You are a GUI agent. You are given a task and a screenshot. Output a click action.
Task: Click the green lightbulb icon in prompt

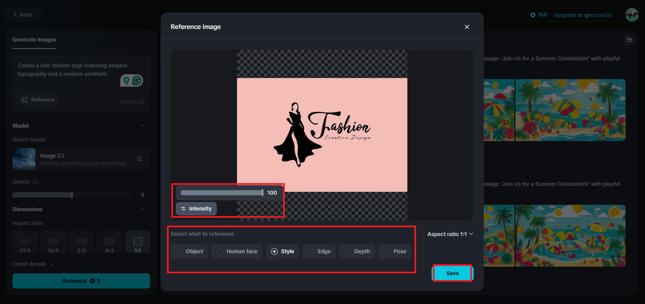126,80
